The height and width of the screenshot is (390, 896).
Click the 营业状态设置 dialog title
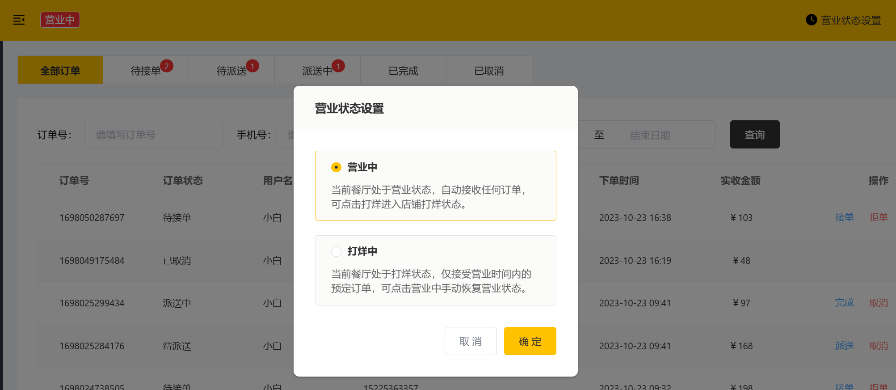[349, 108]
